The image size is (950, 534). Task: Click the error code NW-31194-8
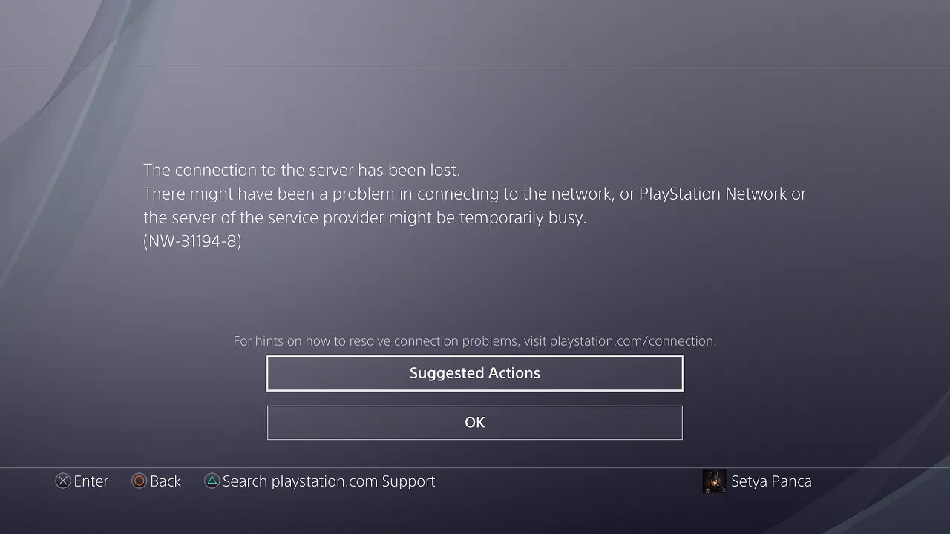(192, 241)
